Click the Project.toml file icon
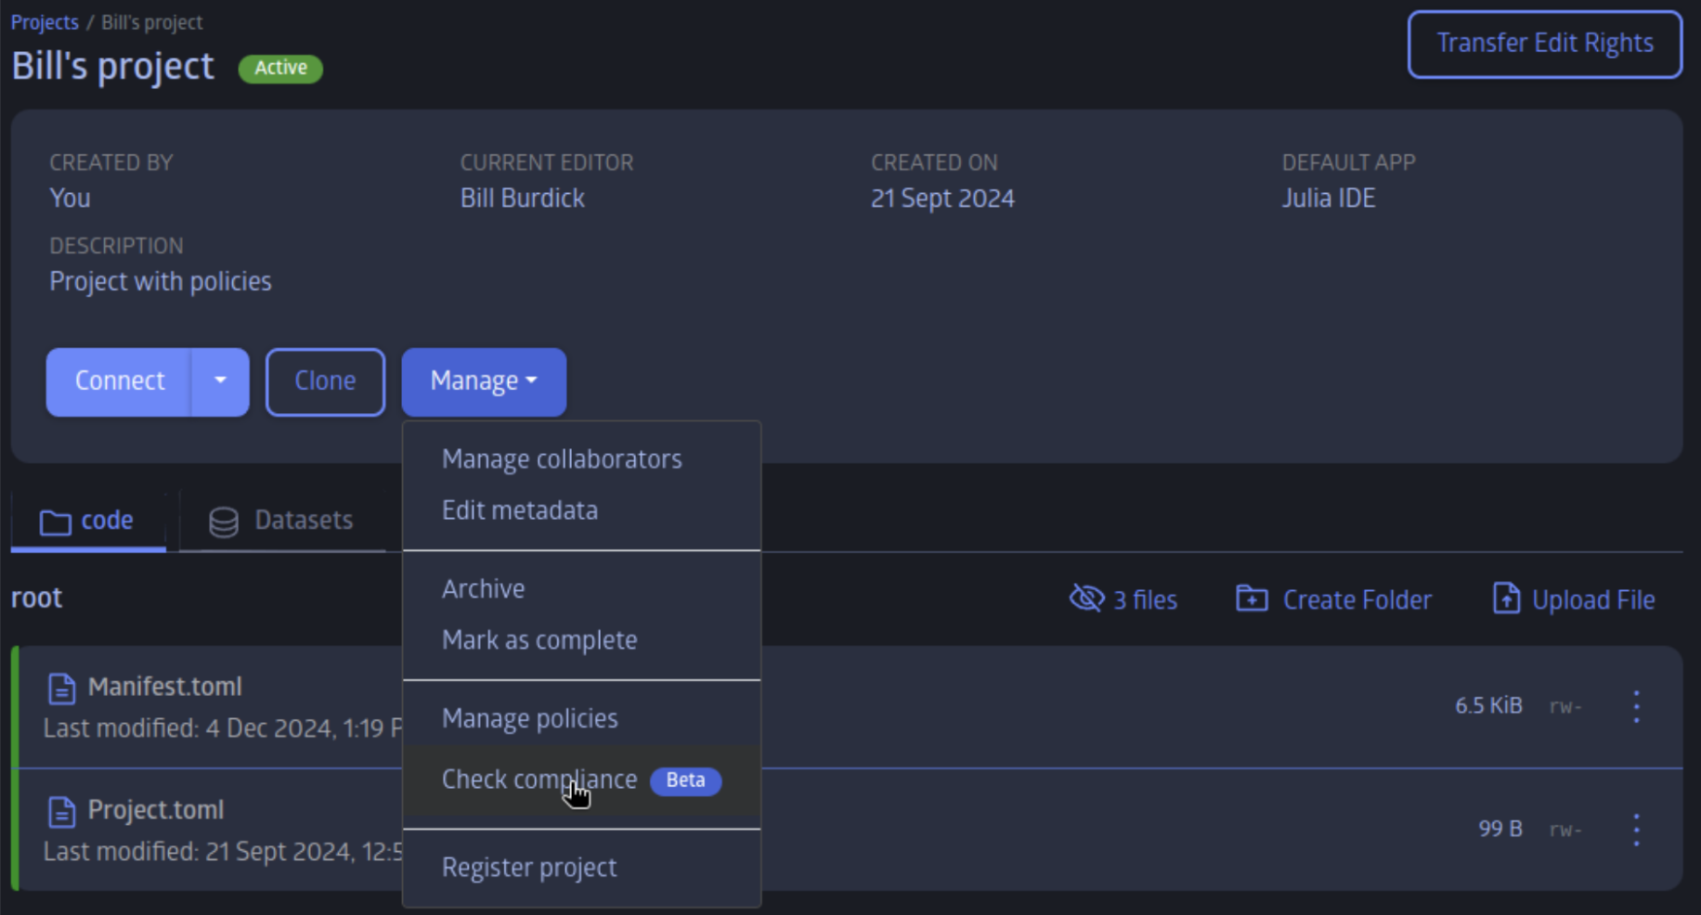 [62, 812]
